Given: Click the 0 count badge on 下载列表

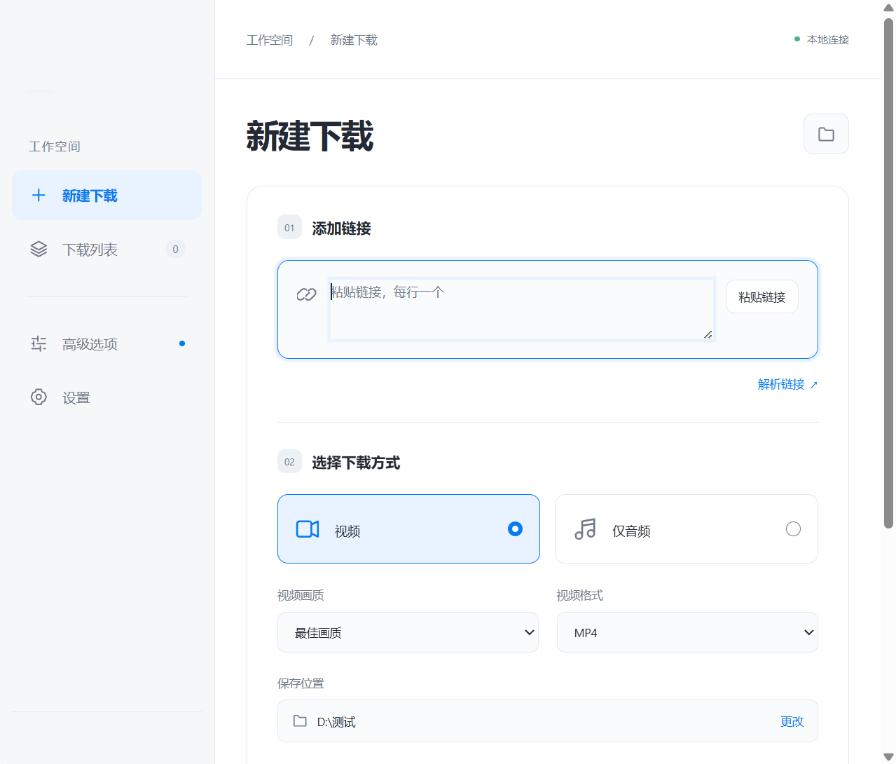Looking at the screenshot, I should (x=175, y=249).
